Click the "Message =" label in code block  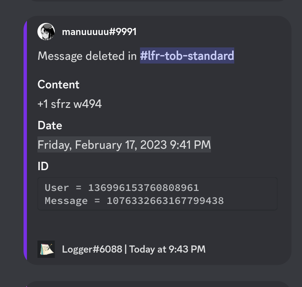(72, 201)
